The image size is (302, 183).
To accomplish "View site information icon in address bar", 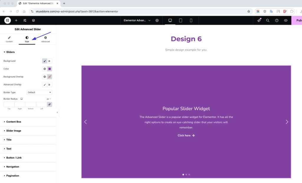I will click(32, 12).
